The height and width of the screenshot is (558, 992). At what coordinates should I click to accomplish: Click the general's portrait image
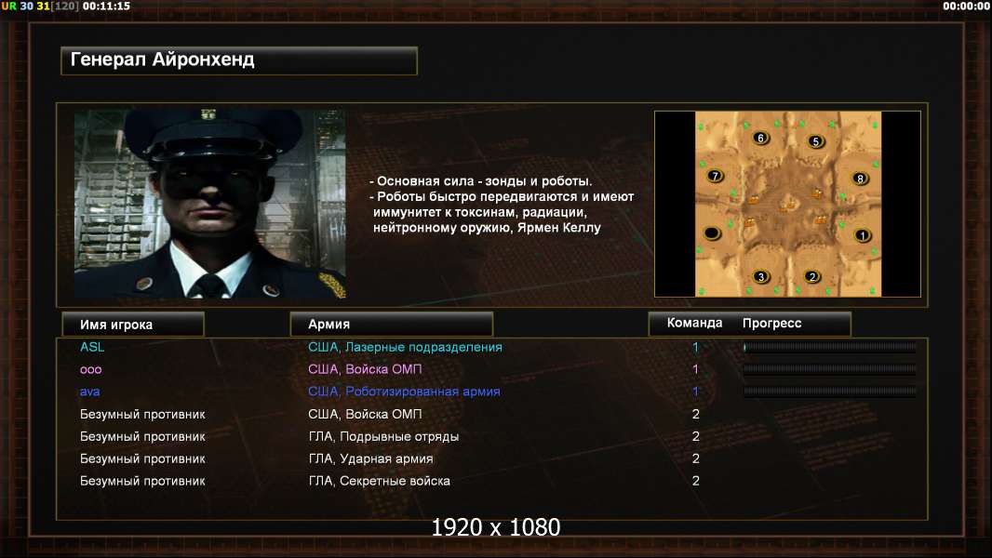210,204
